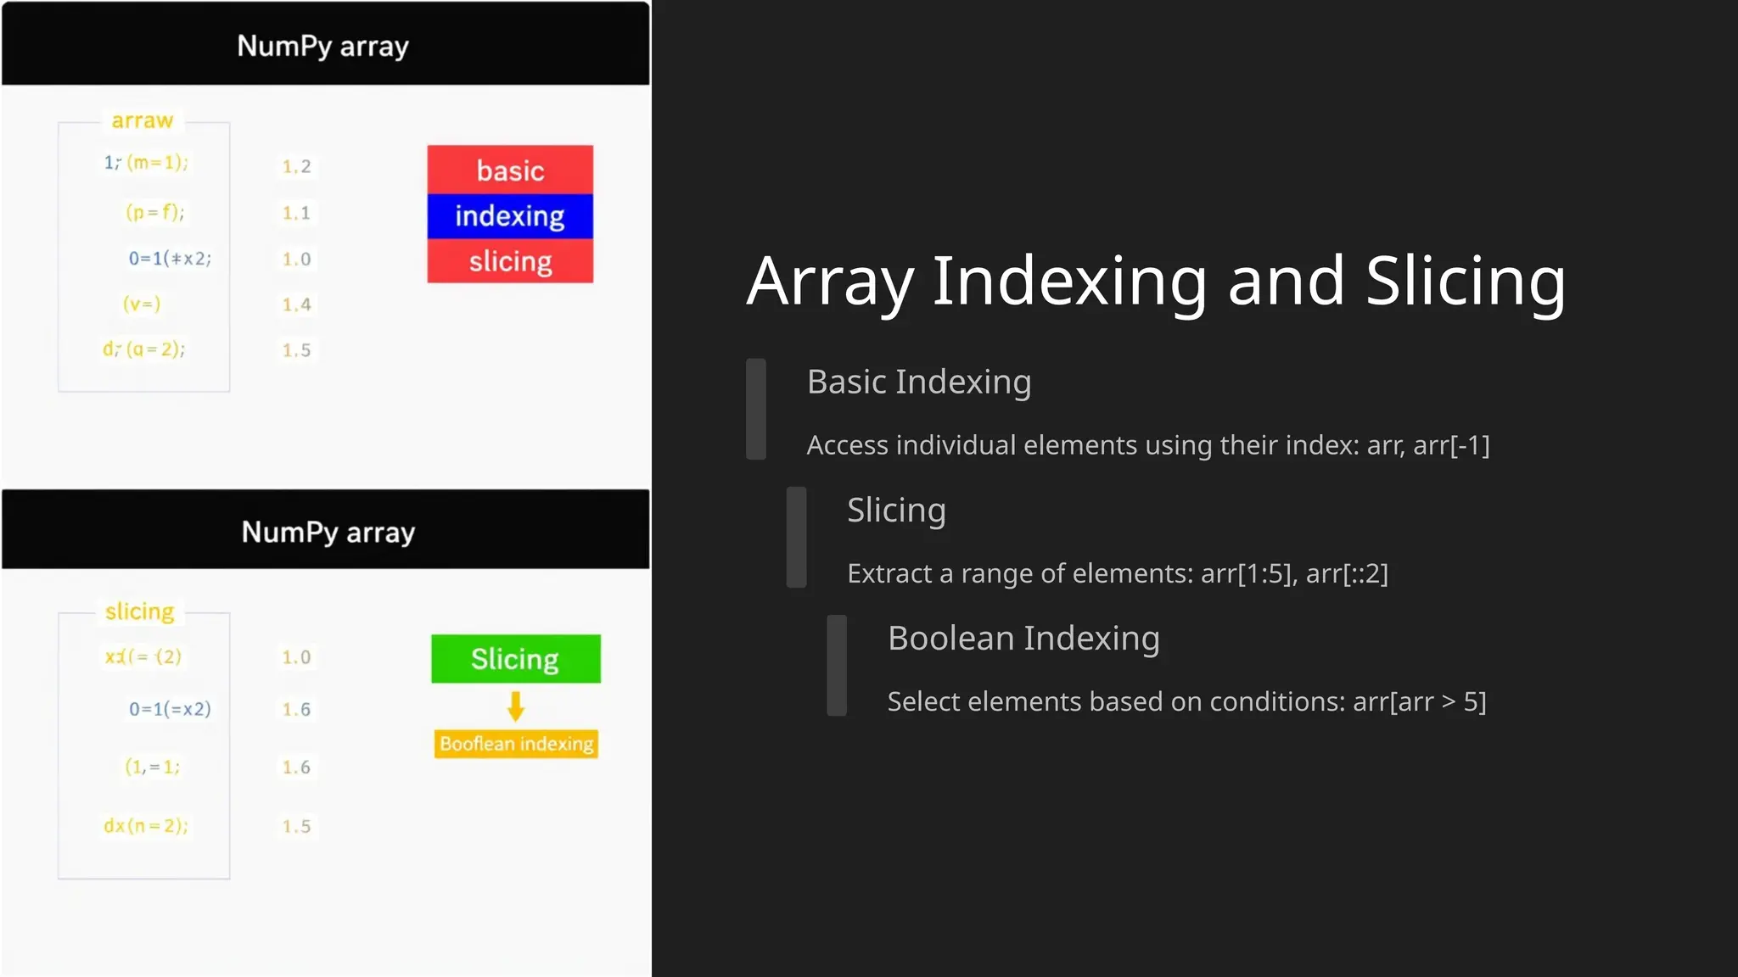Click the entry '(p=f);'

tap(154, 211)
